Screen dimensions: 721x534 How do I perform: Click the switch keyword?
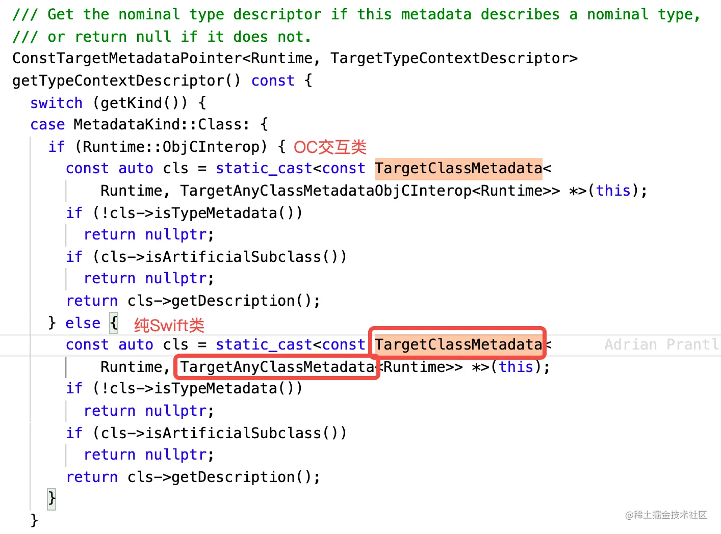(56, 102)
